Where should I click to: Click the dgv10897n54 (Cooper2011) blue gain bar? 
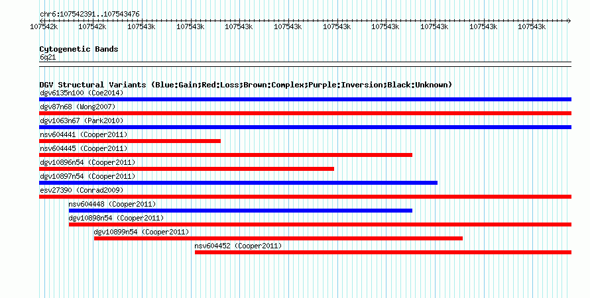point(238,183)
